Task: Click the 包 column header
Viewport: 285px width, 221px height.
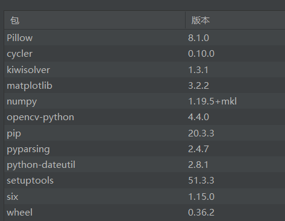Action: point(95,21)
